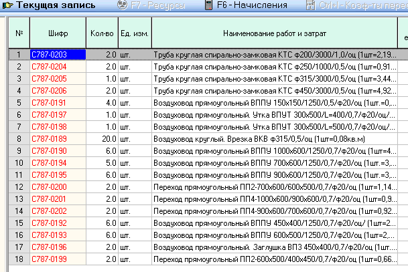Click quantity 5.0 in row 10
The width and height of the screenshot is (408, 272).
[103, 163]
